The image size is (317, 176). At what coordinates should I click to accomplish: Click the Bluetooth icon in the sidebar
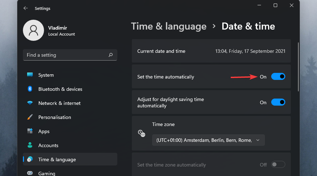click(30, 89)
